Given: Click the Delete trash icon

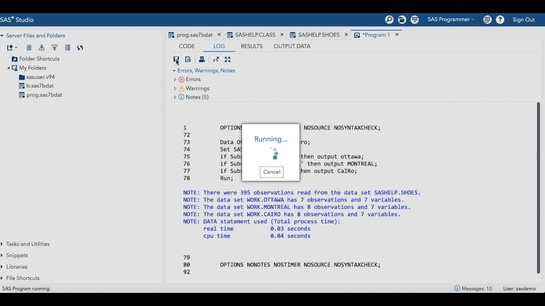Looking at the screenshot, I should 29,48.
